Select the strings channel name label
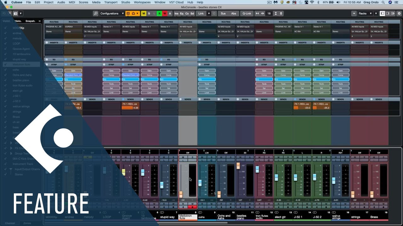 coord(360,217)
